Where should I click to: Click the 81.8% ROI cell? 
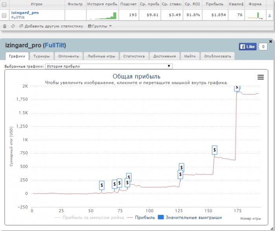[x=193, y=15]
